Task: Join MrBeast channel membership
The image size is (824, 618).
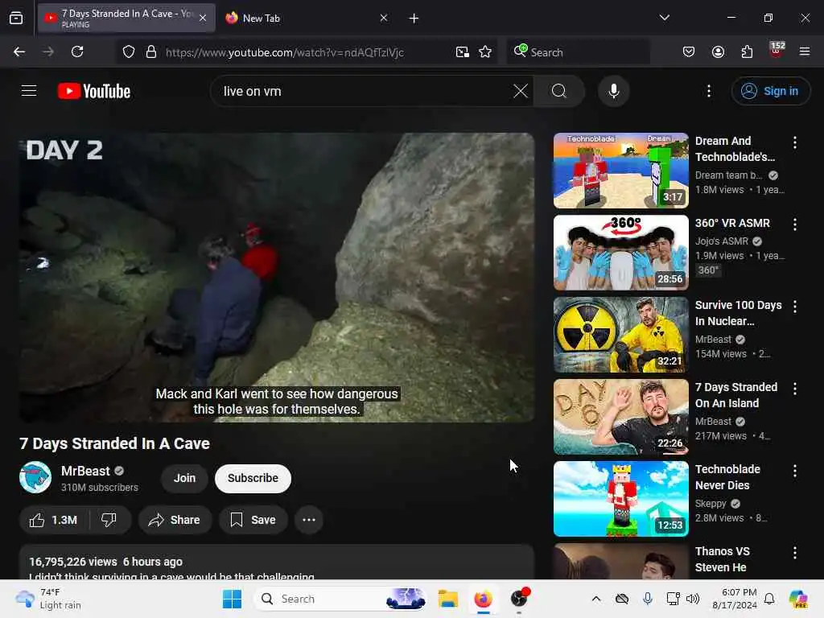Action: pyautogui.click(x=184, y=478)
